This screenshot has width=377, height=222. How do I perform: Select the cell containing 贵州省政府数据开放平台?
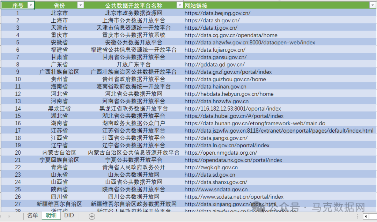(134, 79)
